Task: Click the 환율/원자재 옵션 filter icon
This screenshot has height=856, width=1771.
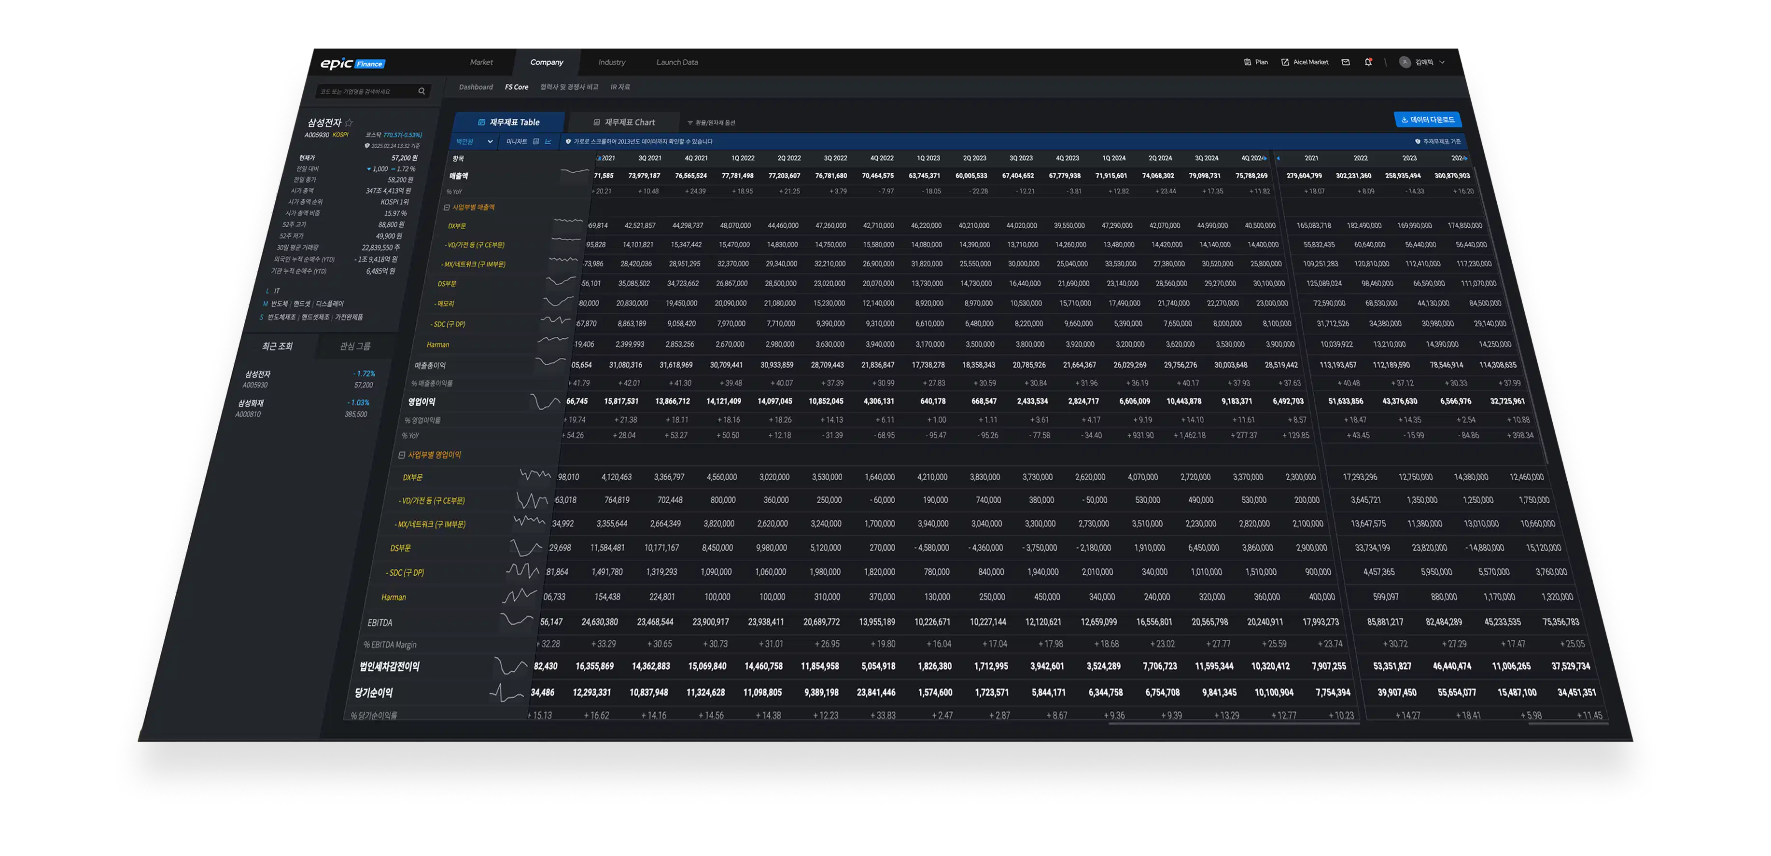Action: tap(689, 123)
